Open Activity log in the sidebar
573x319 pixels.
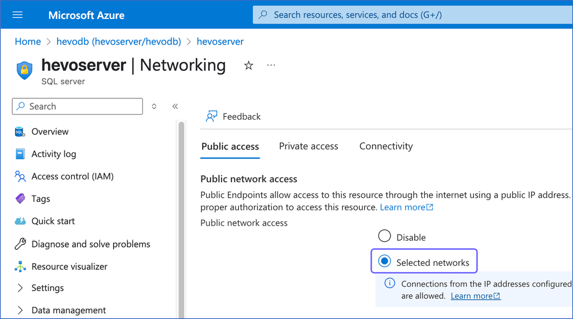54,154
